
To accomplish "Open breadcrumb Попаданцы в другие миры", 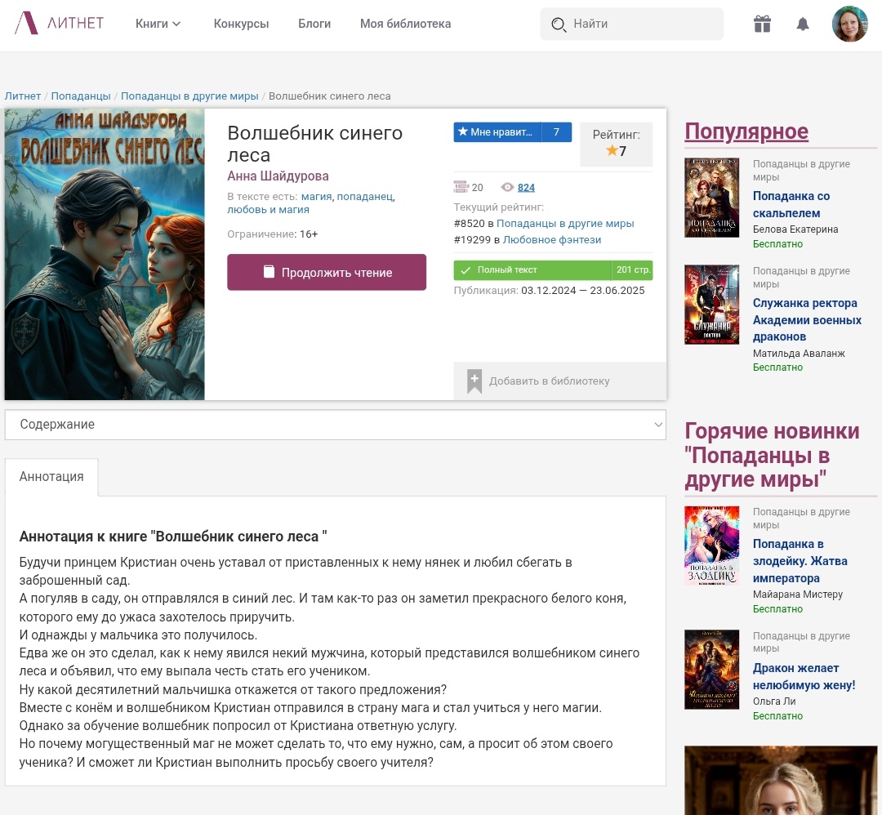I will coord(189,96).
